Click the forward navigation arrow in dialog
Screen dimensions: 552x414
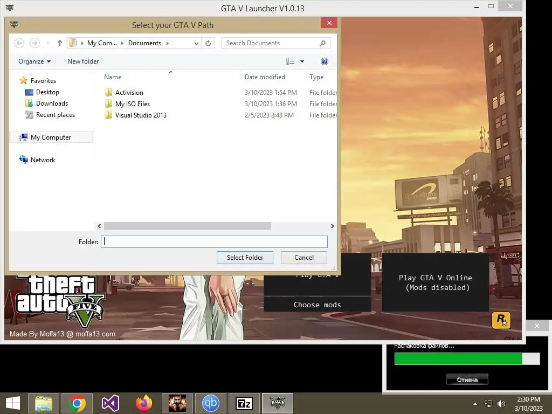(34, 43)
